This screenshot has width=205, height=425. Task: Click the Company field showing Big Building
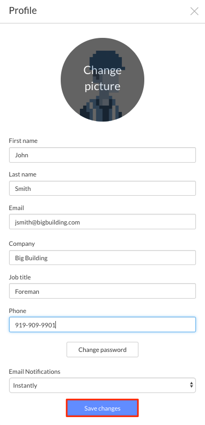coord(102,258)
